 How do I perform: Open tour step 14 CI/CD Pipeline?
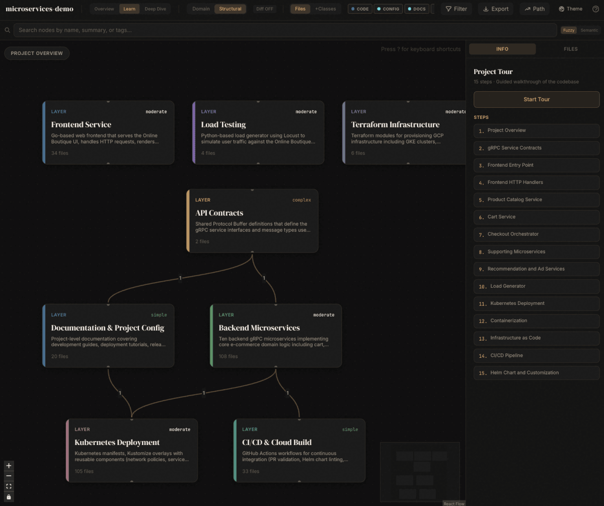[537, 355]
